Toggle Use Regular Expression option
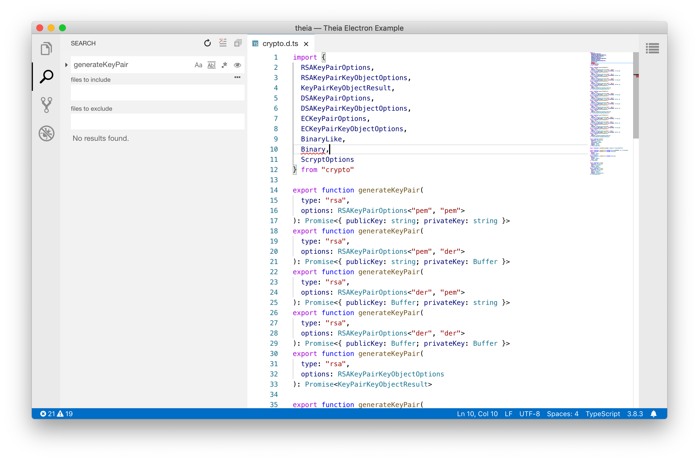This screenshot has width=699, height=461. click(224, 65)
